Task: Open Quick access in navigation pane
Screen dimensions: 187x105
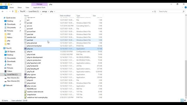Action: pyautogui.click(x=11, y=17)
